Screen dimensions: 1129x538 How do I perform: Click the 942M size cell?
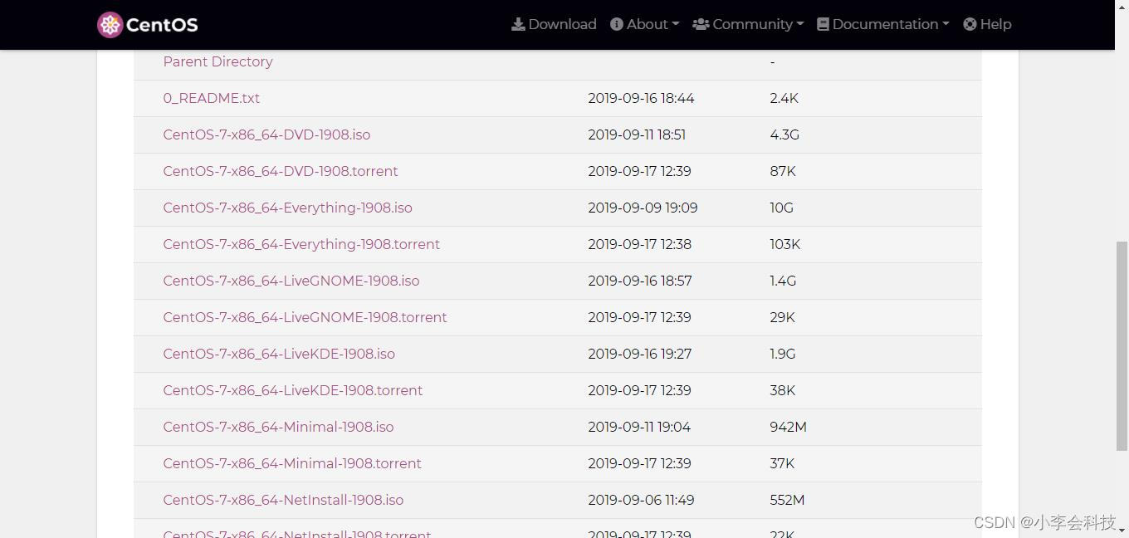788,427
